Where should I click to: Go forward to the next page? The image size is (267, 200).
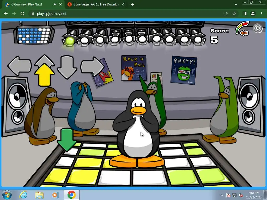coord(14,14)
